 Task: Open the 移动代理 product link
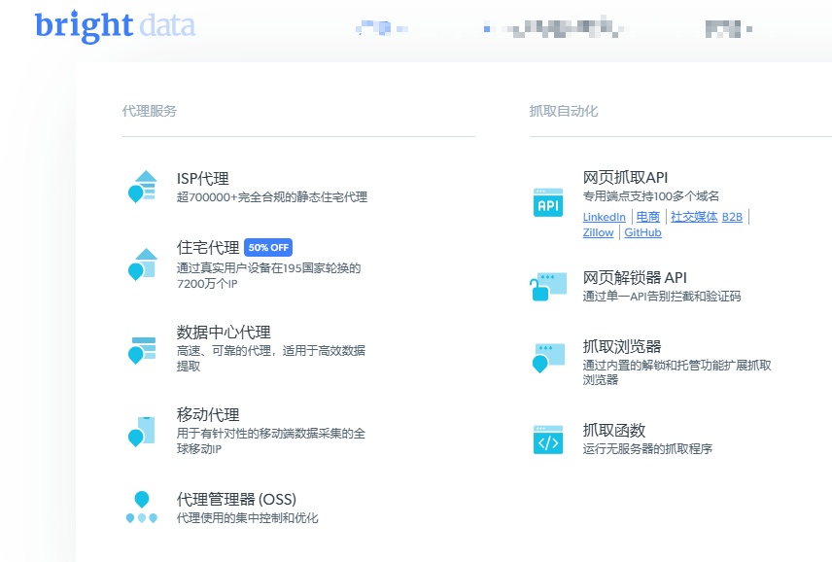tap(208, 414)
